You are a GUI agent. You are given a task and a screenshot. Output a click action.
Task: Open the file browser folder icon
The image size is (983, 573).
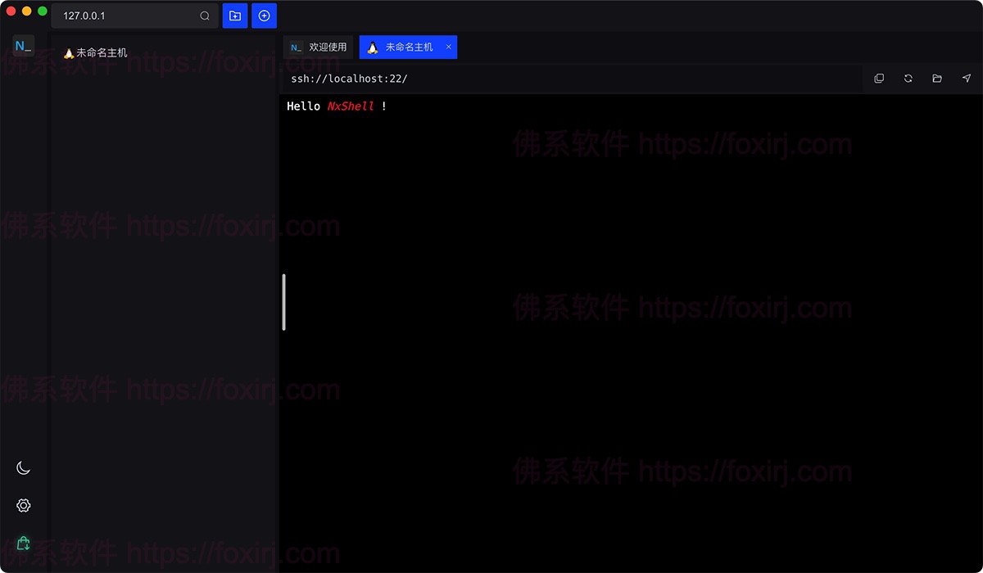tap(937, 79)
